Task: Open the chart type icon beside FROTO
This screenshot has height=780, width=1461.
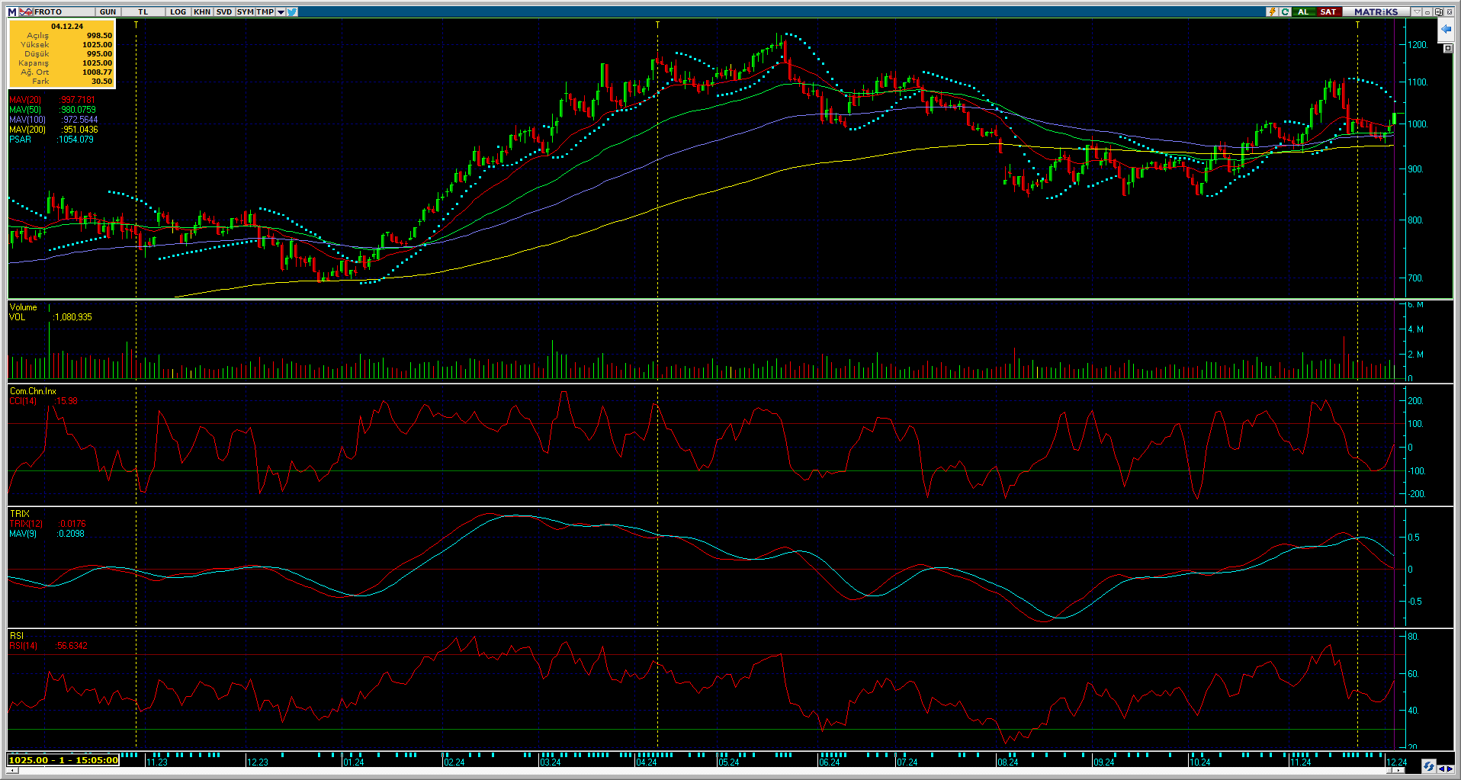Action: tap(27, 12)
